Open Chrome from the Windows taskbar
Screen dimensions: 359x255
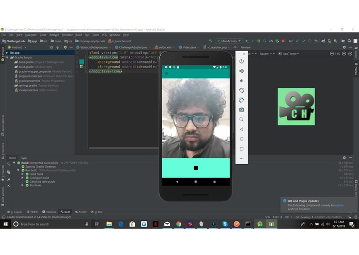tap(179, 224)
